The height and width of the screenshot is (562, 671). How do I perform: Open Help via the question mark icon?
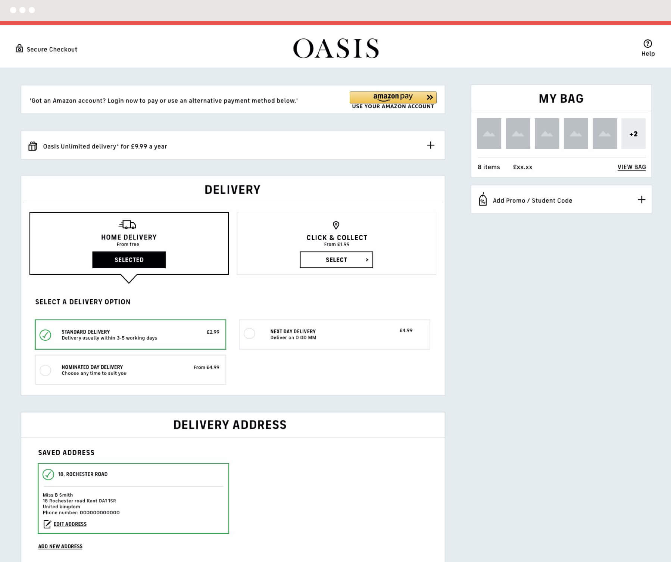click(x=648, y=44)
